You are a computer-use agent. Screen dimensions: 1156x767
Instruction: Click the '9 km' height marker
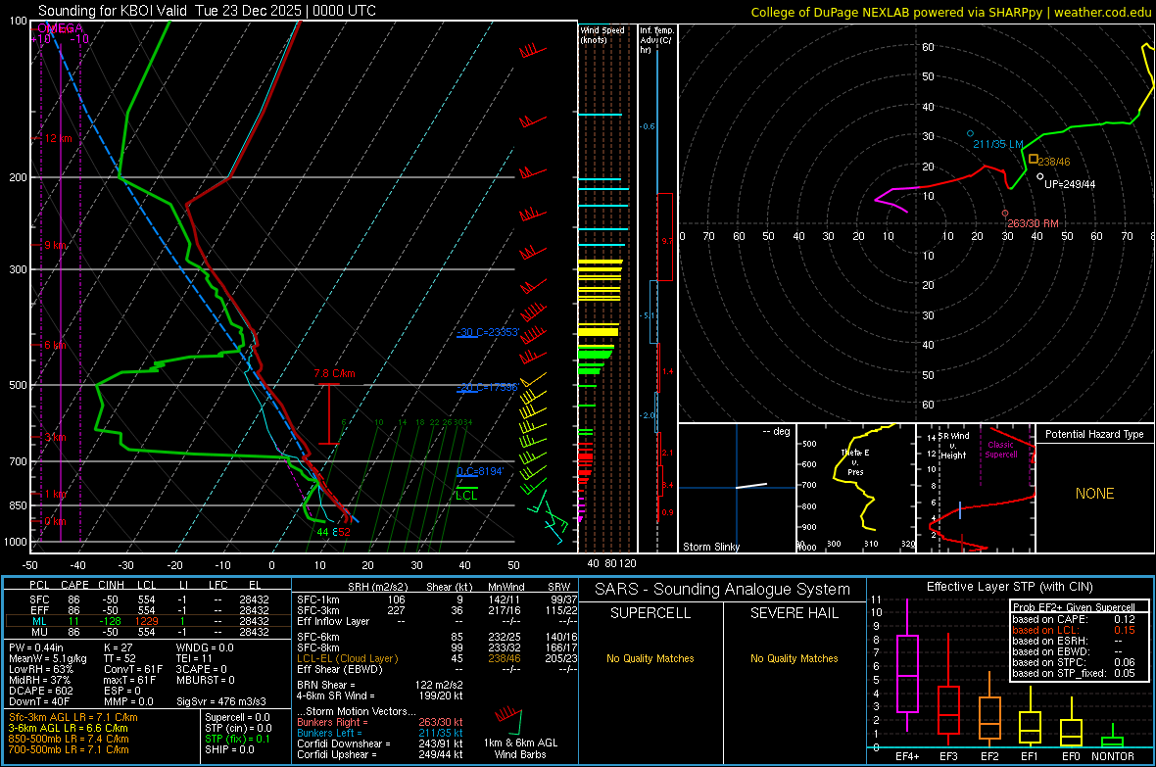click(x=56, y=245)
